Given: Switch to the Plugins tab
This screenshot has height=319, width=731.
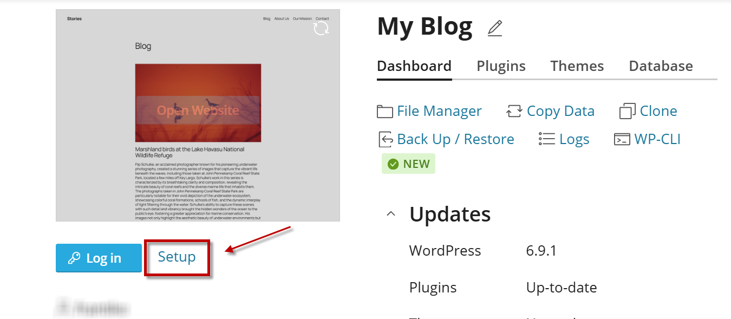Looking at the screenshot, I should tap(501, 66).
